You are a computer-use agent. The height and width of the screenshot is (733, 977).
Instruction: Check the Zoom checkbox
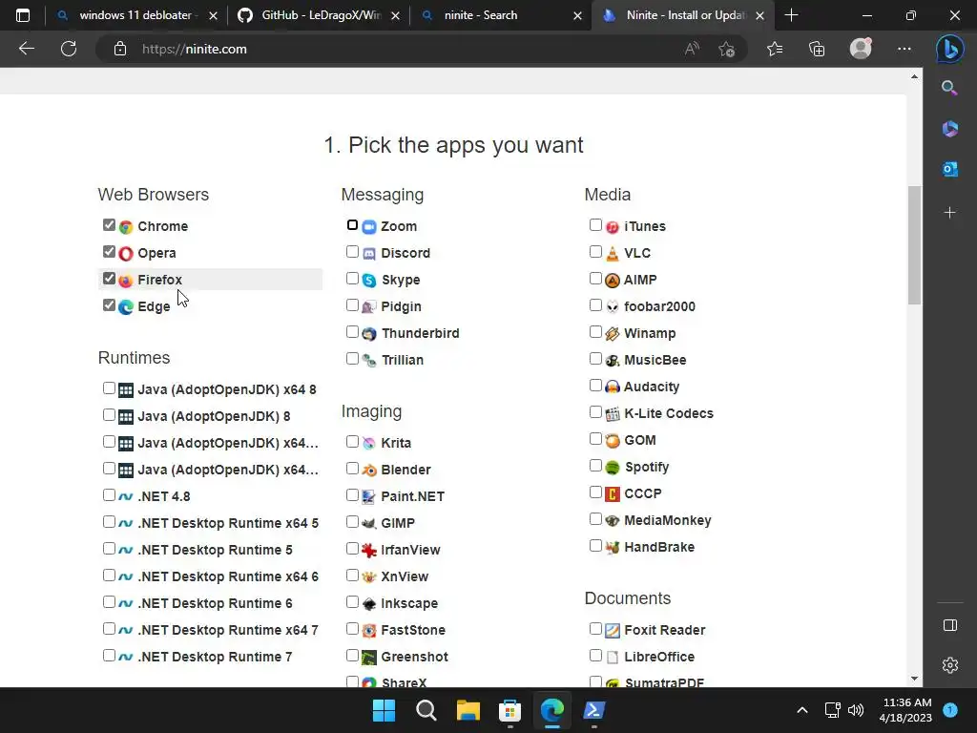click(353, 225)
